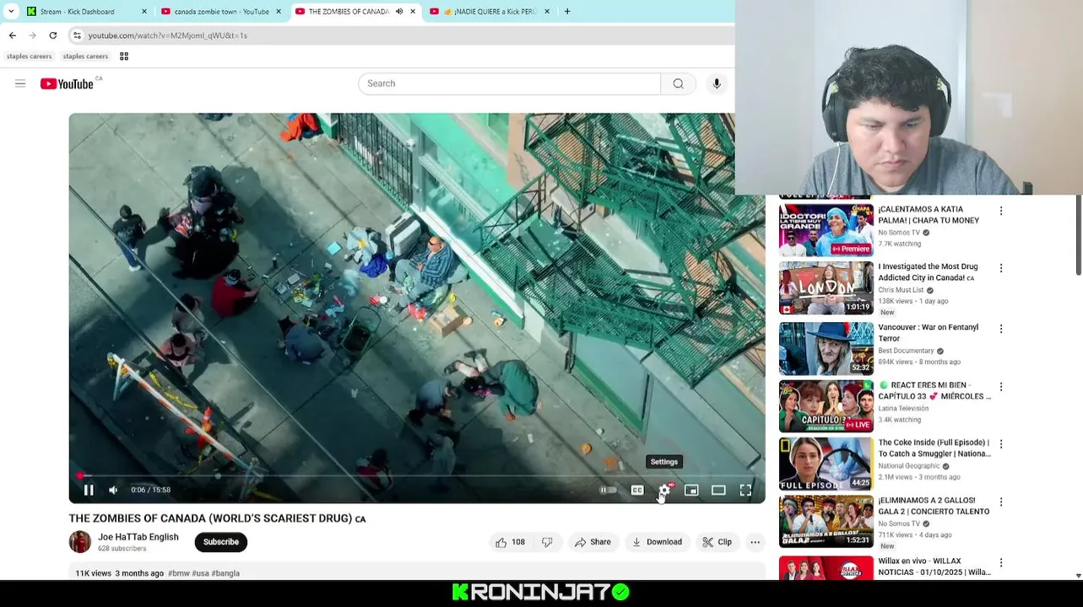The height and width of the screenshot is (607, 1083).
Task: Switch to miniplayer mode
Action: [691, 490]
